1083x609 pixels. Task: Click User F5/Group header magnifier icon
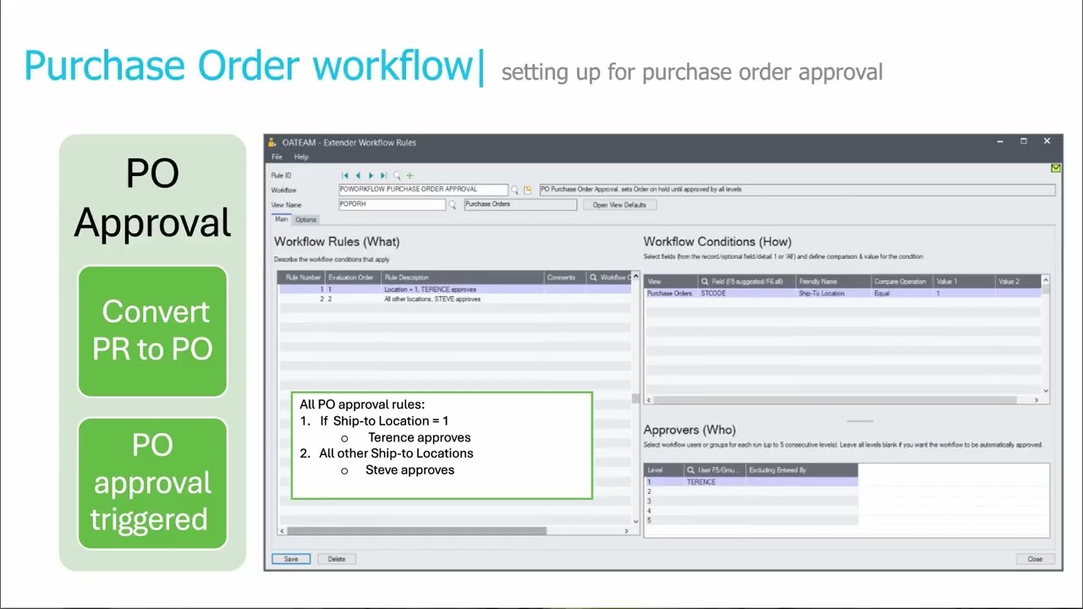pyautogui.click(x=690, y=470)
